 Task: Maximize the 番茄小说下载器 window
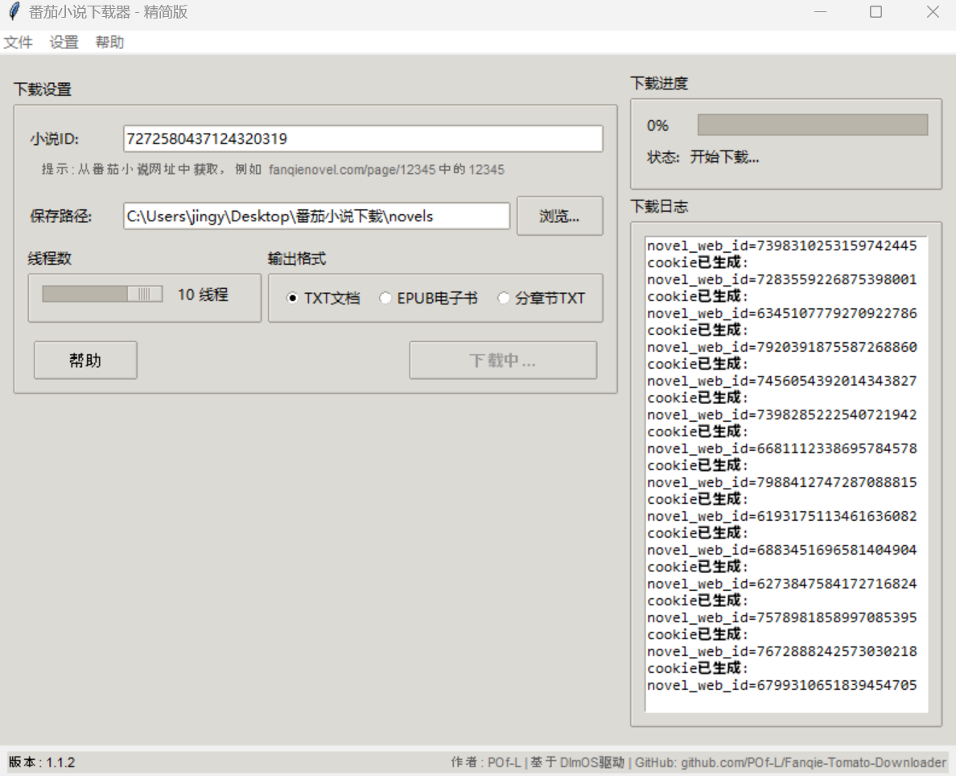(876, 11)
